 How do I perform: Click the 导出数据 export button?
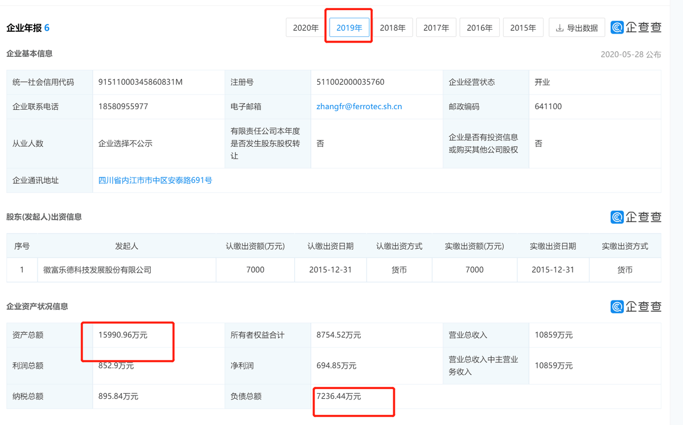pyautogui.click(x=577, y=28)
